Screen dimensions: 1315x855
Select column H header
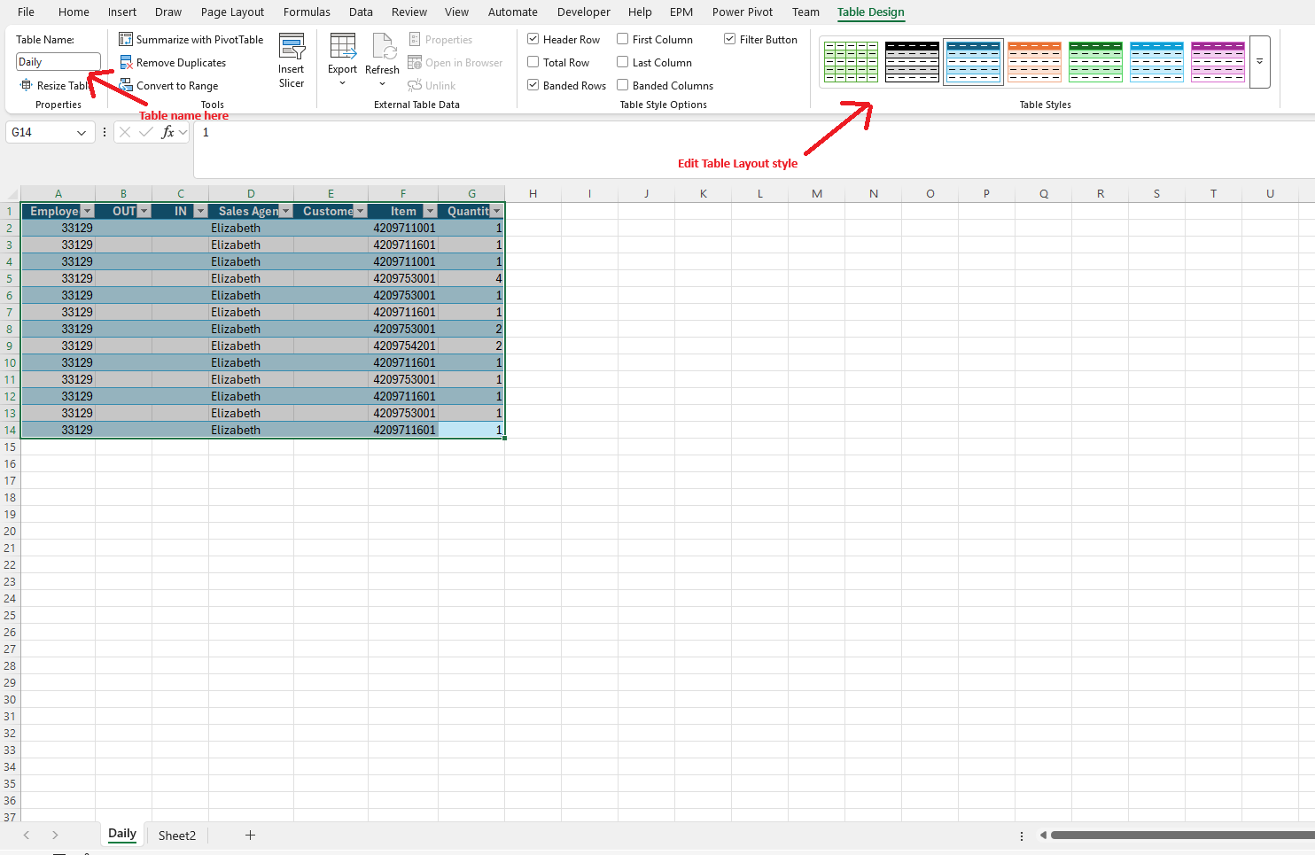[x=533, y=193]
